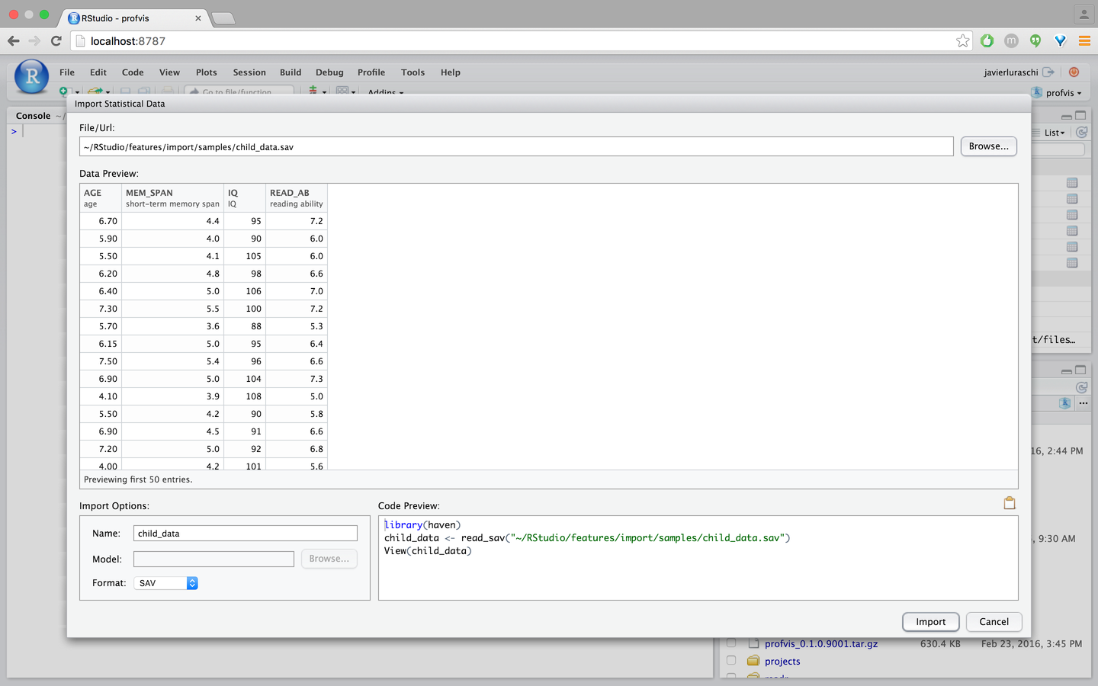Click Browse button next to File/Url field
This screenshot has width=1098, height=686.
(x=988, y=146)
